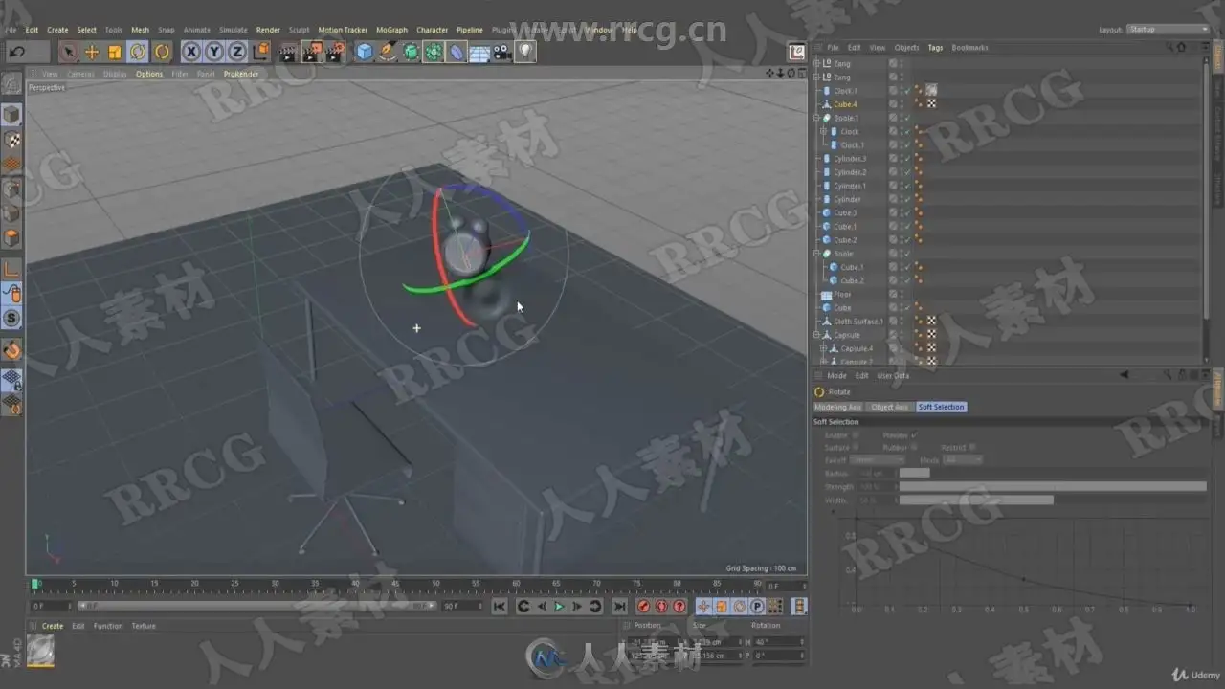The width and height of the screenshot is (1225, 689).
Task: Adjust the Soft Selection Strength slider
Action: 1053,486
